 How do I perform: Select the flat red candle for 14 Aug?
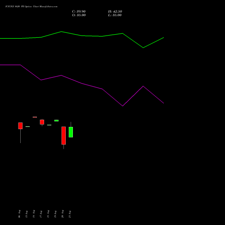35,117
